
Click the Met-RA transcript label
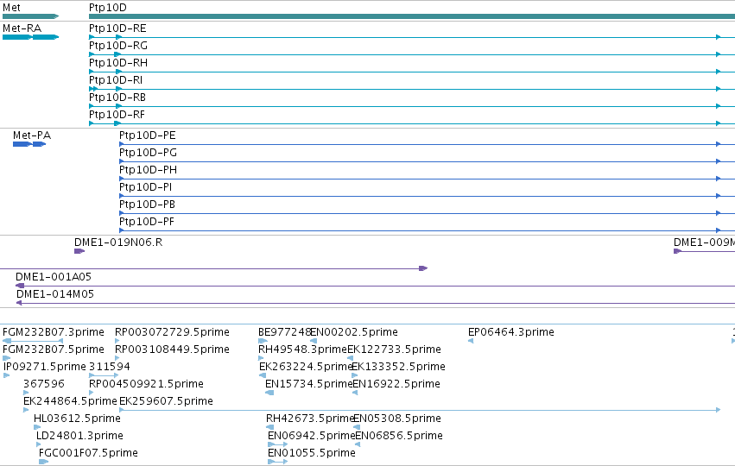22,28
